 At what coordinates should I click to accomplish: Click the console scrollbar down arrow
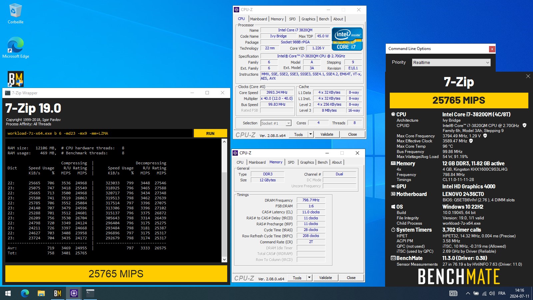click(224, 259)
